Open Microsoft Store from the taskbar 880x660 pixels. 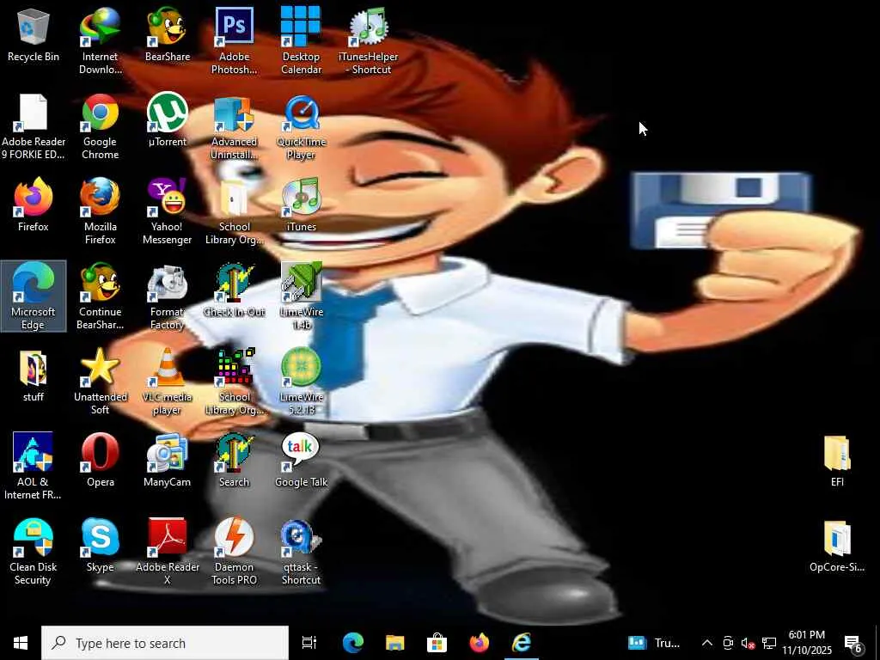pyautogui.click(x=437, y=643)
